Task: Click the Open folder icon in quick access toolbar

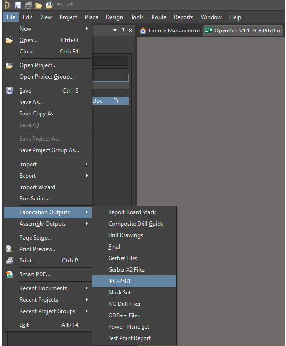Action: coord(39,5)
